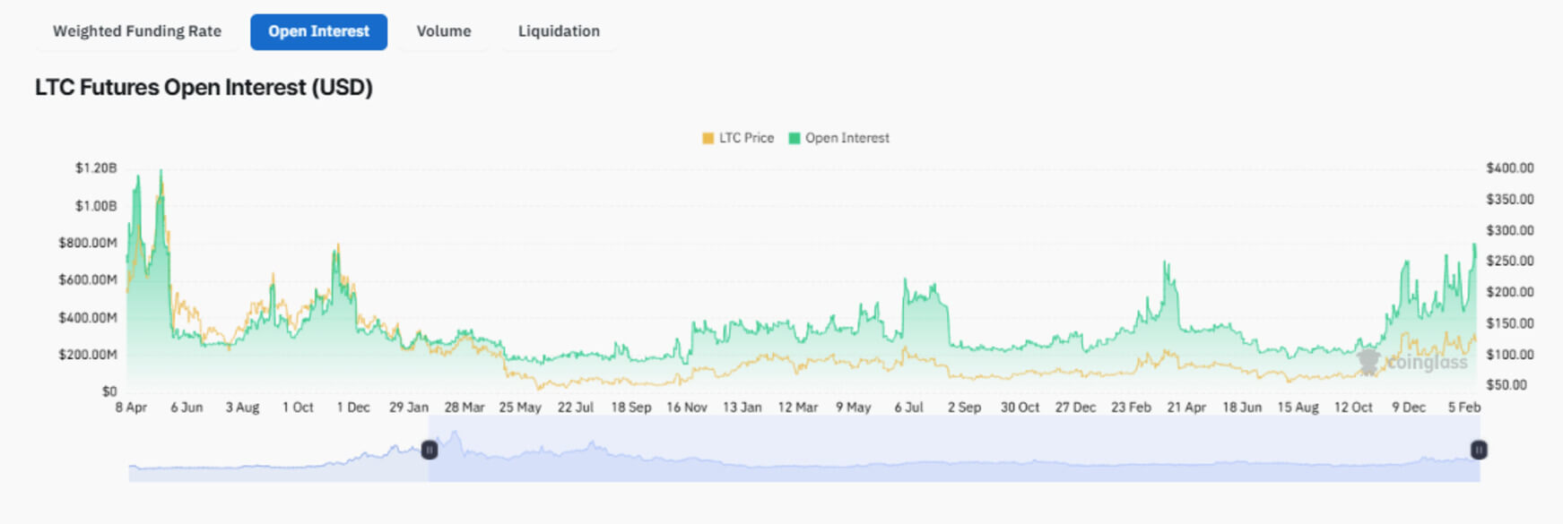The height and width of the screenshot is (524, 1563).
Task: Click the 1 Dec date label
Action: (353, 408)
